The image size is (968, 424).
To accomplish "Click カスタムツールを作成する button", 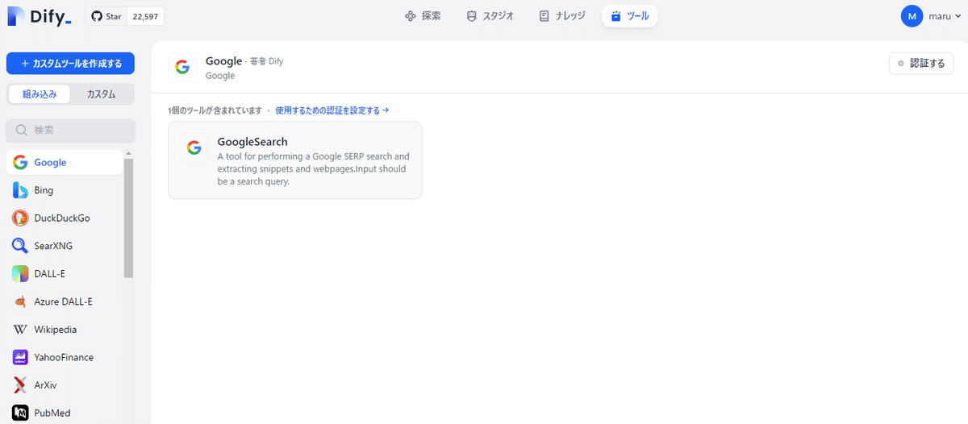I will (70, 64).
